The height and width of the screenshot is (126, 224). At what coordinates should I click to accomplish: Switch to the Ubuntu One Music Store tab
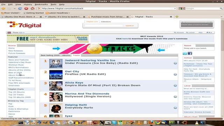coord(21,17)
